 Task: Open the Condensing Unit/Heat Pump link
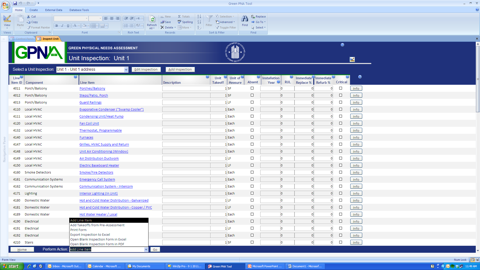point(101,116)
